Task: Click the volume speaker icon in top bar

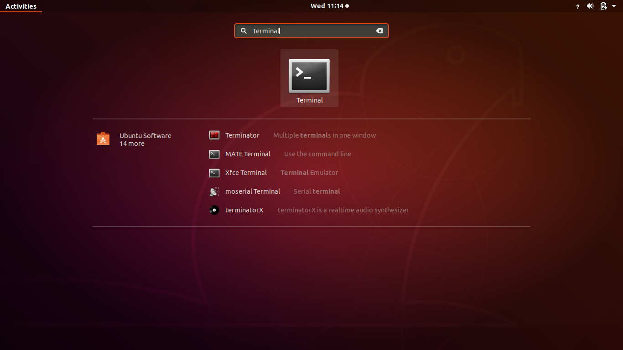Action: (590, 6)
